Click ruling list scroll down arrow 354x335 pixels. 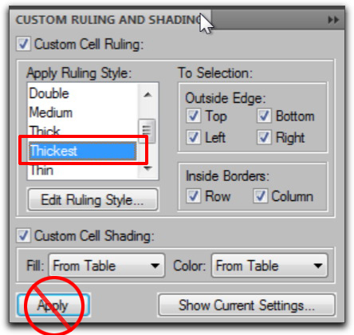pos(147,168)
